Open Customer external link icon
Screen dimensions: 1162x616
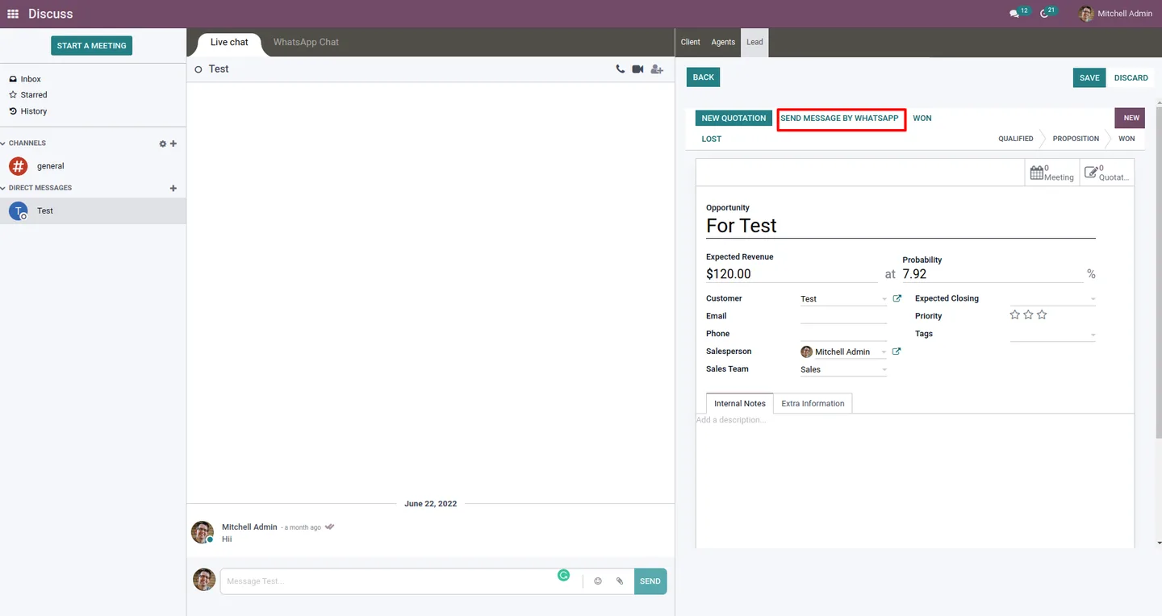tap(897, 298)
